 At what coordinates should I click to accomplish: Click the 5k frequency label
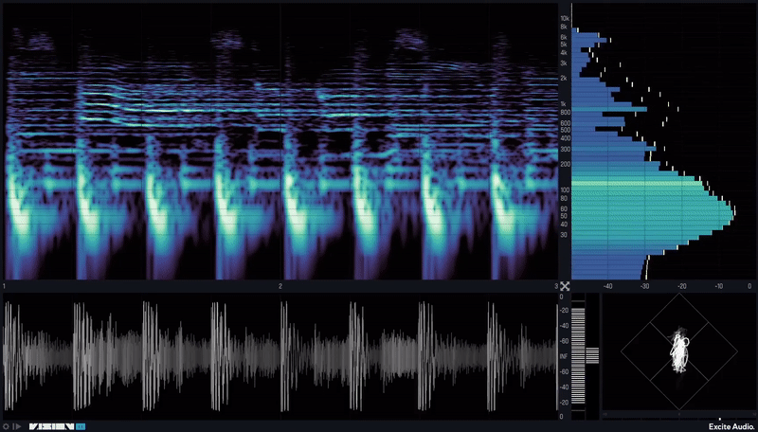coord(564,44)
